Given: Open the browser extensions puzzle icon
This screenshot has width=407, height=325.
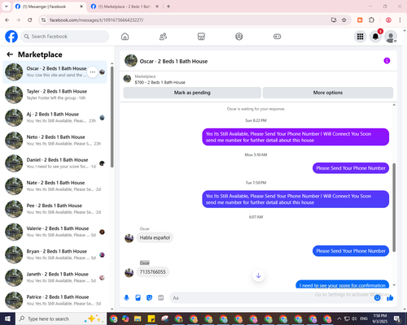Looking at the screenshot, I should click(x=371, y=20).
